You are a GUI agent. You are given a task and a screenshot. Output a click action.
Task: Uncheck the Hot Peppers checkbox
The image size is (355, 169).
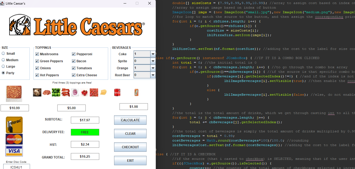click(37, 75)
